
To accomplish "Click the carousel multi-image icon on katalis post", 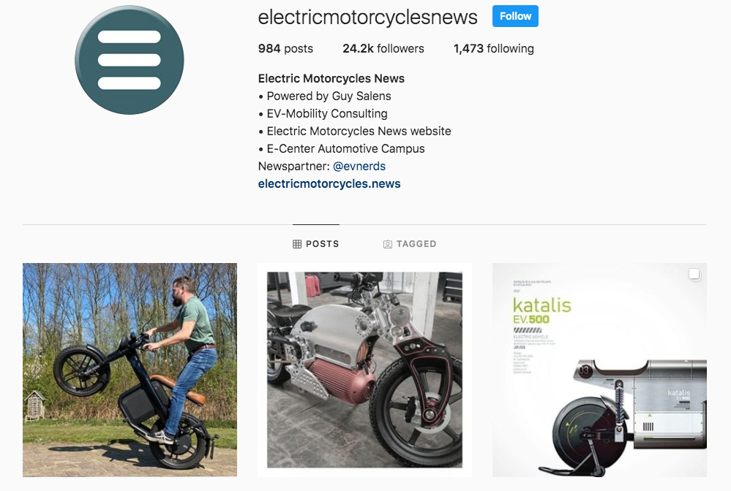I will [x=694, y=275].
